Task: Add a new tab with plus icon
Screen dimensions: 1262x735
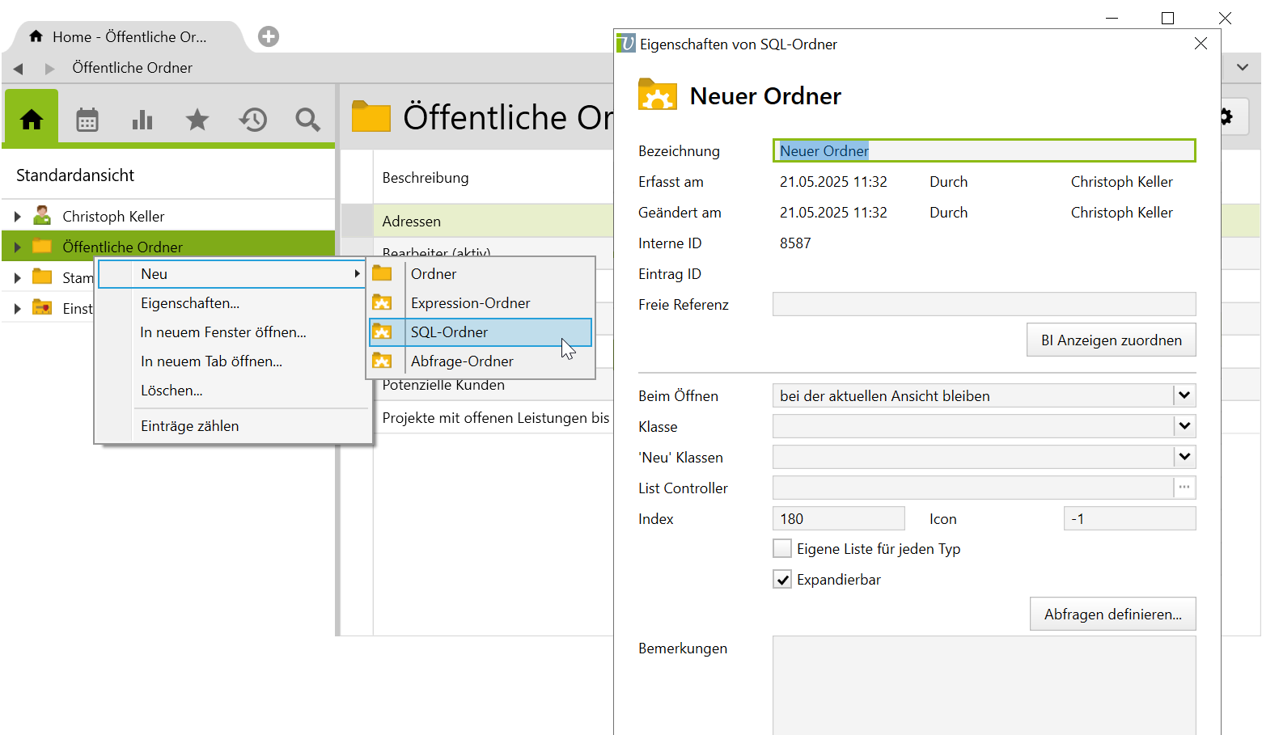Action: click(269, 36)
